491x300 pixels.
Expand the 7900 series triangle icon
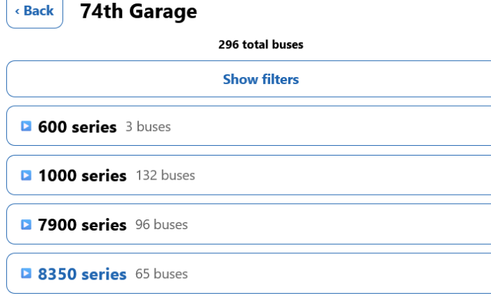point(26,224)
